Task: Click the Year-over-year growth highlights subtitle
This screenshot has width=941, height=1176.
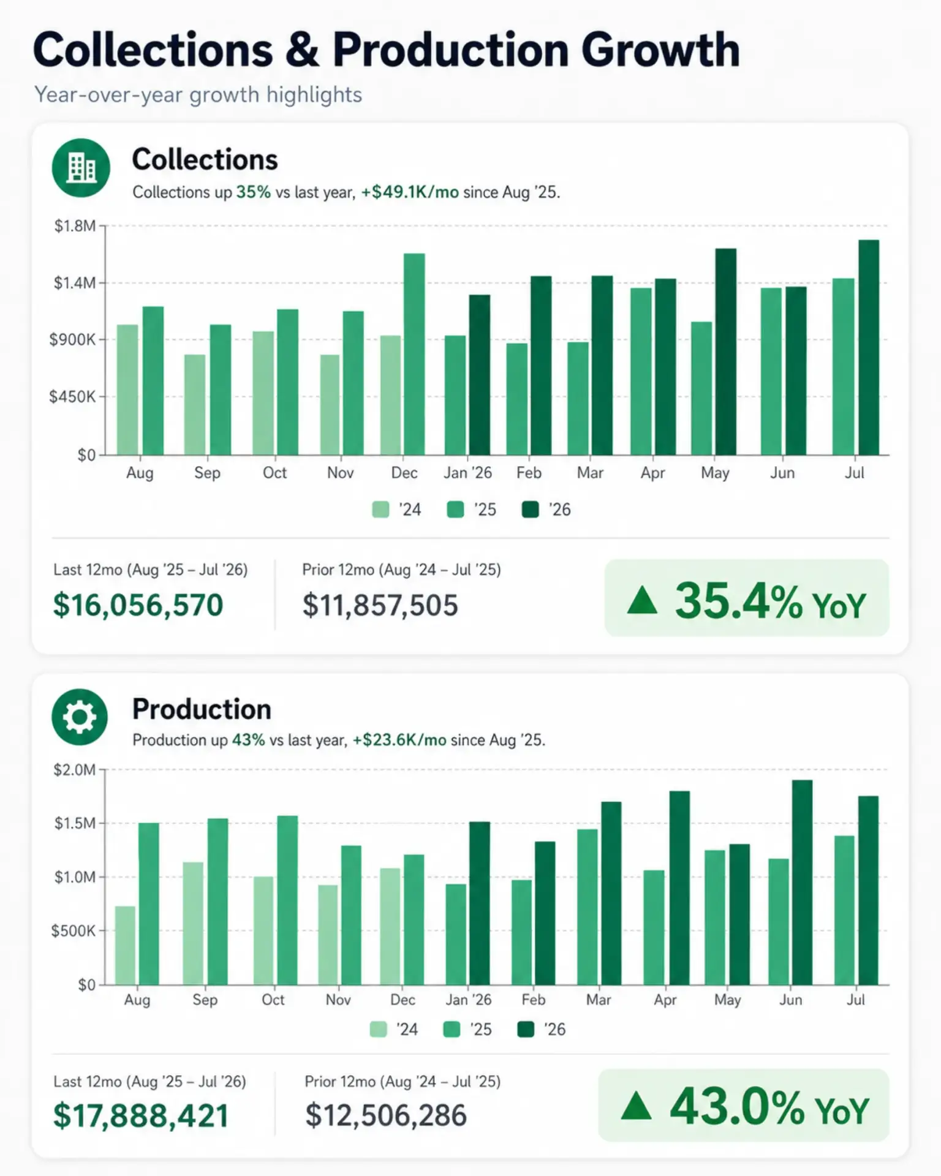Action: click(198, 95)
